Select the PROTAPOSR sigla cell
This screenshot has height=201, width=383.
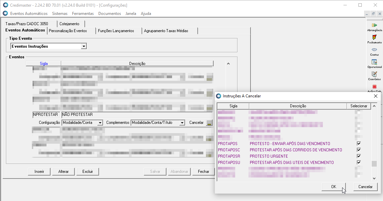coord(229,156)
